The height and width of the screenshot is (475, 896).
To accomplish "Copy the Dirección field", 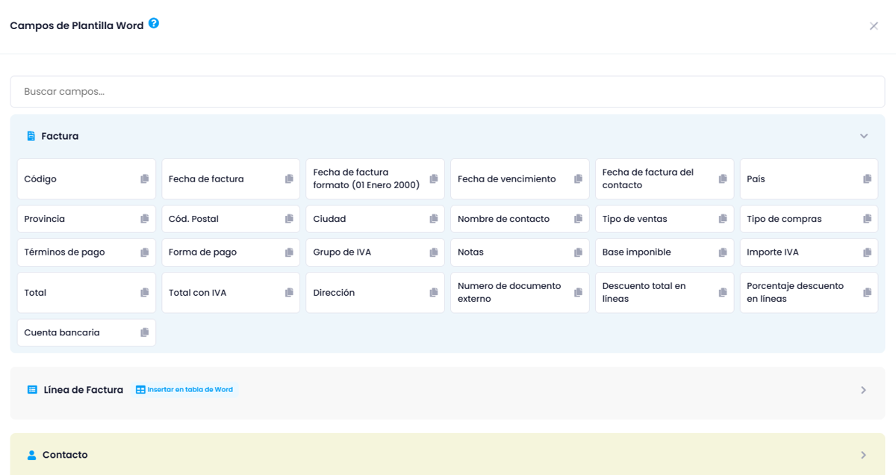I will 434,293.
